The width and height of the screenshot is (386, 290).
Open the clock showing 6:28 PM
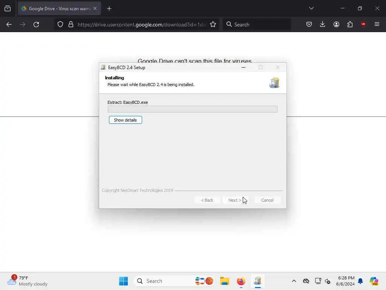345,281
